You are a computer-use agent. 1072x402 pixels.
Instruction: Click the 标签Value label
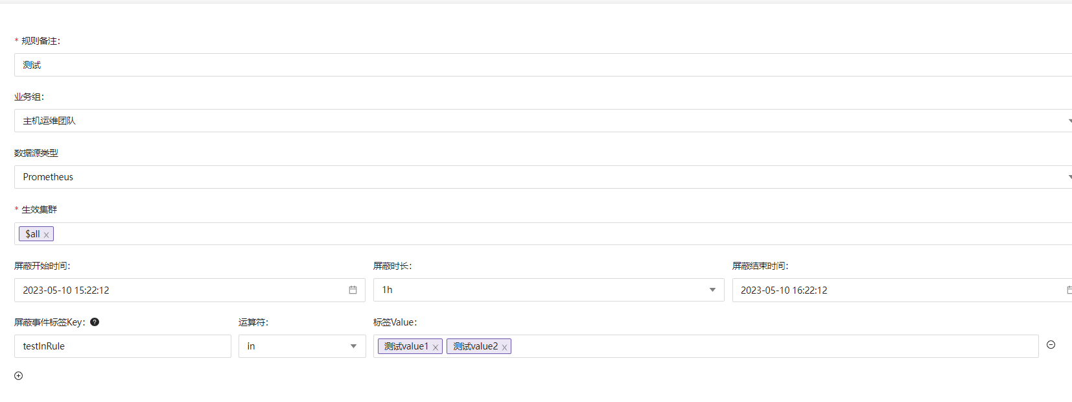[395, 322]
